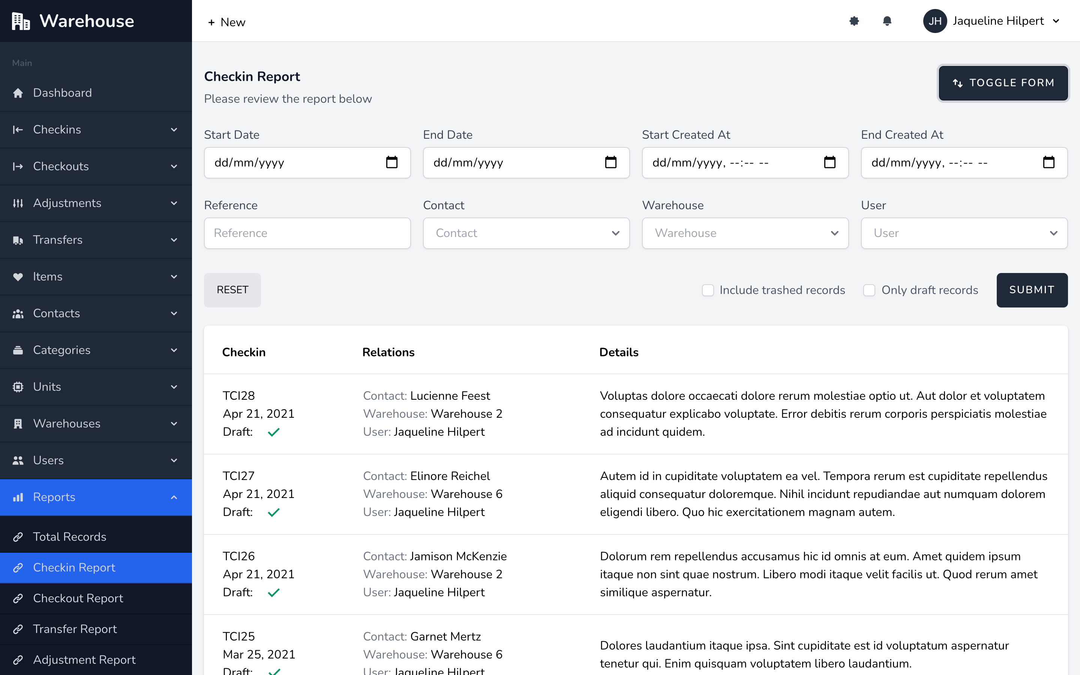Go to Dashboard in sidebar
The image size is (1080, 675).
63,93
